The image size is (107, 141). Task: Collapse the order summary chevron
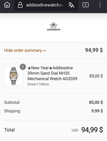[44, 51]
